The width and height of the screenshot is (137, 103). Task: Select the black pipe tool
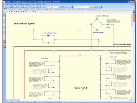point(12,12)
